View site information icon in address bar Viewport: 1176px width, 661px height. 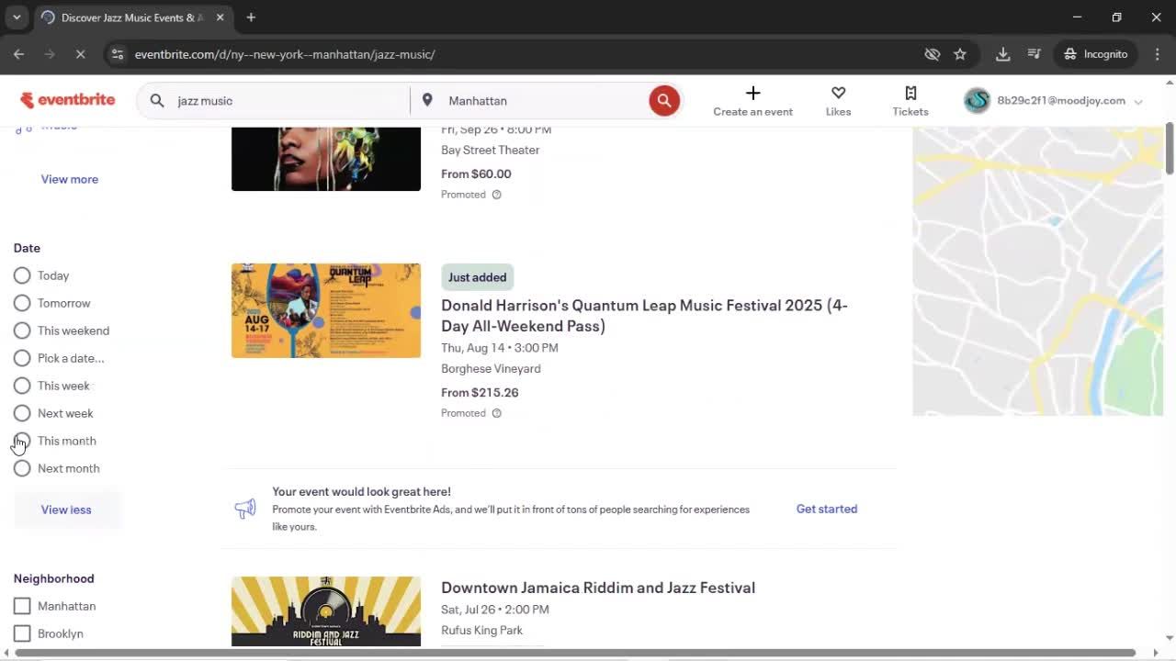point(117,54)
